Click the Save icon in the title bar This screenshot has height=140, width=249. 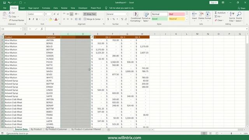4,3
